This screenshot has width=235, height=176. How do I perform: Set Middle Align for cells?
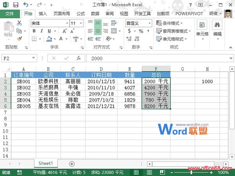pyautogui.click(x=98, y=23)
